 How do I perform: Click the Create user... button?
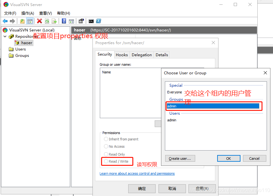[180, 159]
